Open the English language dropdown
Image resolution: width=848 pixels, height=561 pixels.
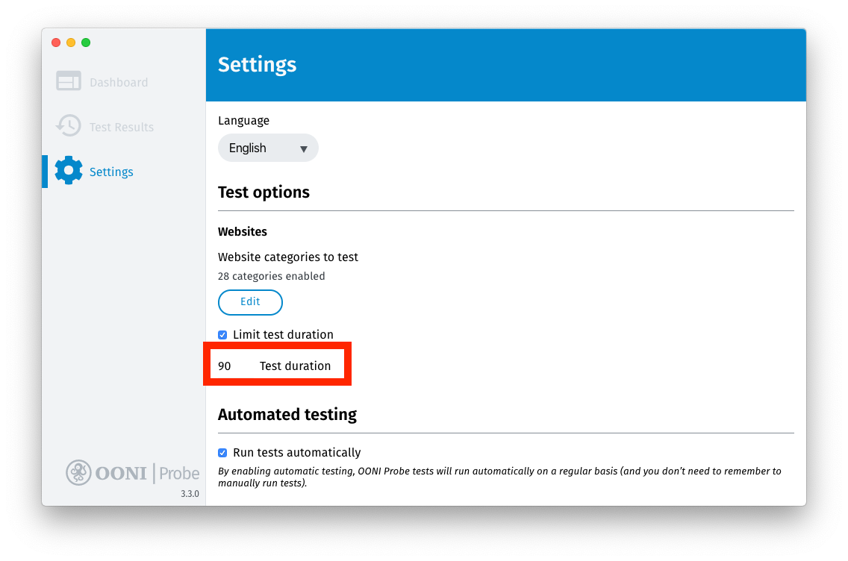[267, 148]
